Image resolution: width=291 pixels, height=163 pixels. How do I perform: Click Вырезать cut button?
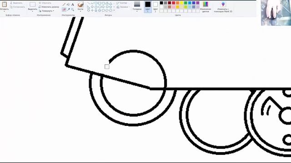click(x=16, y=3)
